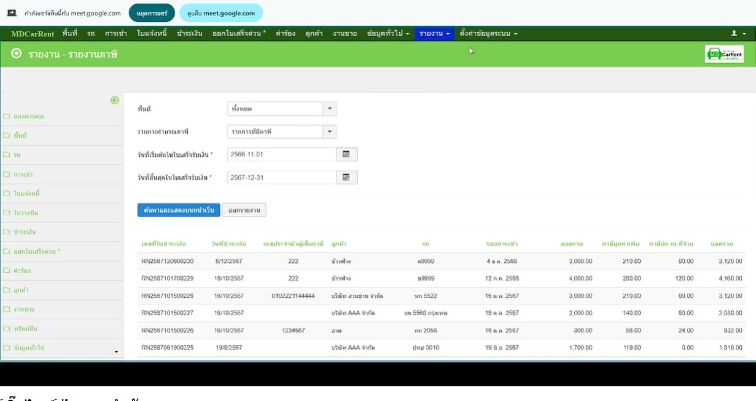Collapse sidebar with green arrow icon
The width and height of the screenshot is (756, 401).
click(x=114, y=101)
